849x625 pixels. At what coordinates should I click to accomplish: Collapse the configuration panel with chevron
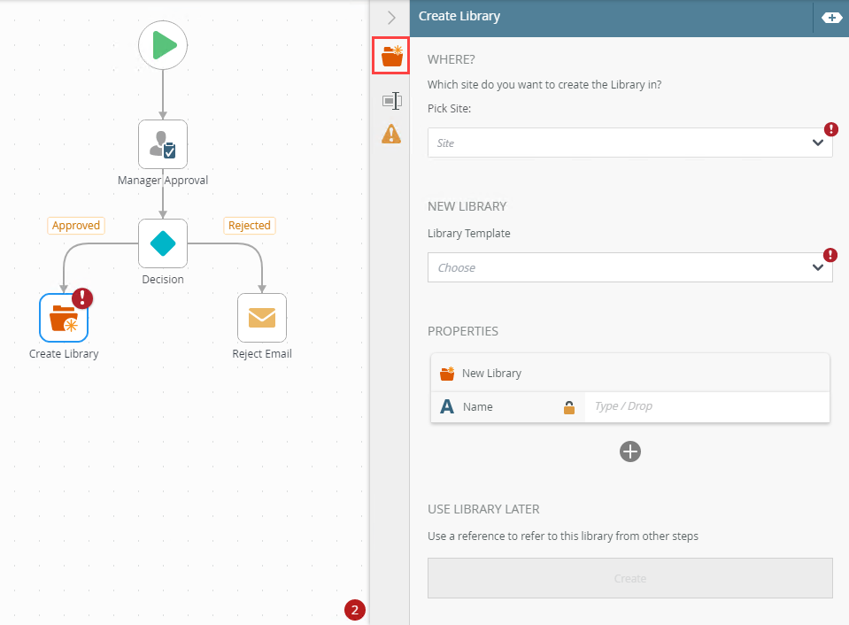coord(391,17)
